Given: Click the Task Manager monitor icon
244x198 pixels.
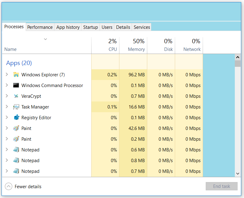Looking at the screenshot, I should point(16,107).
